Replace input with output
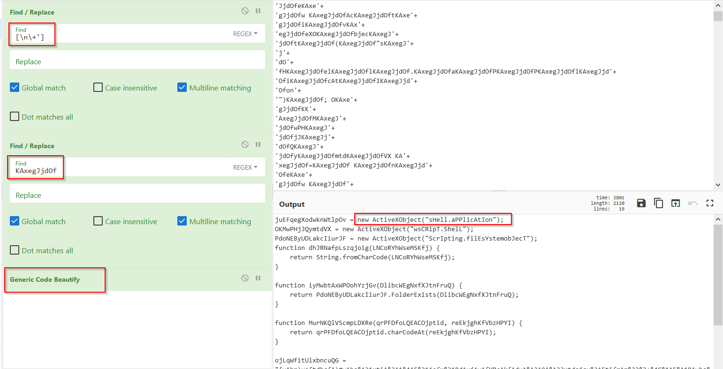The height and width of the screenshot is (369, 723). tap(675, 203)
